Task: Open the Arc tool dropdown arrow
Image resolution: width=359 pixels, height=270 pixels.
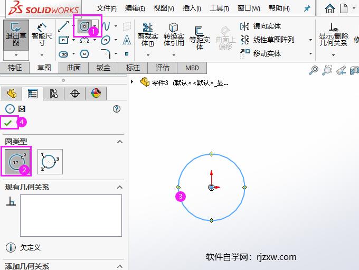Action: (95, 40)
